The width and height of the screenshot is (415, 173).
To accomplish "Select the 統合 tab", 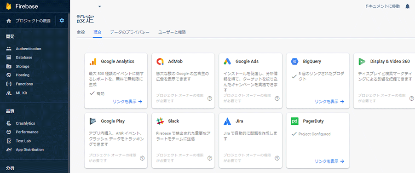I will tap(97, 32).
